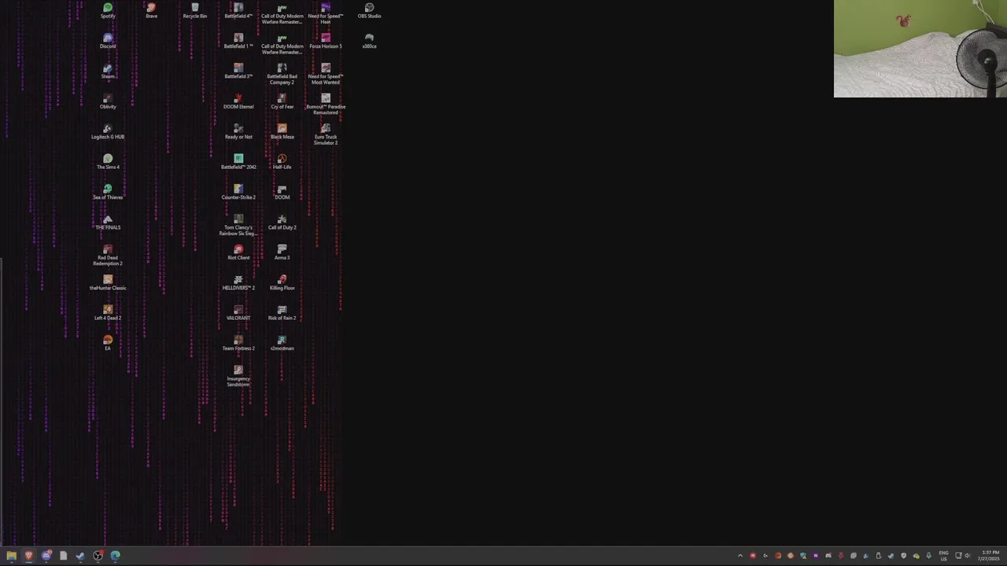Open the x360ce desktop shortcut
The height and width of the screenshot is (566, 1007).
pyautogui.click(x=369, y=41)
